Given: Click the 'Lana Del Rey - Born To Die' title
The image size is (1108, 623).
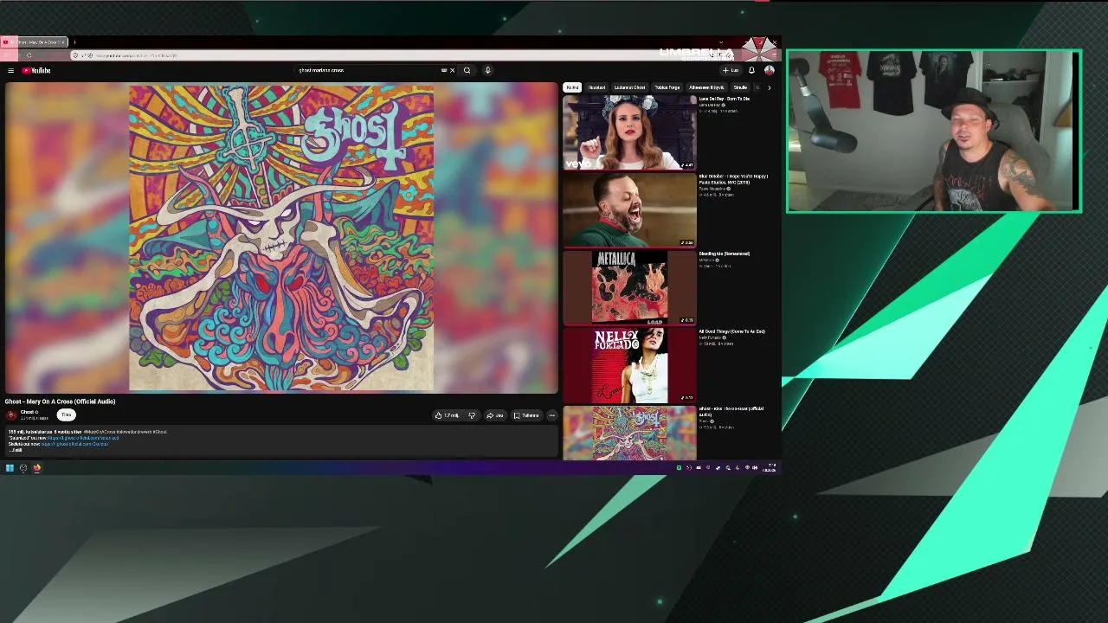Looking at the screenshot, I should (x=725, y=99).
